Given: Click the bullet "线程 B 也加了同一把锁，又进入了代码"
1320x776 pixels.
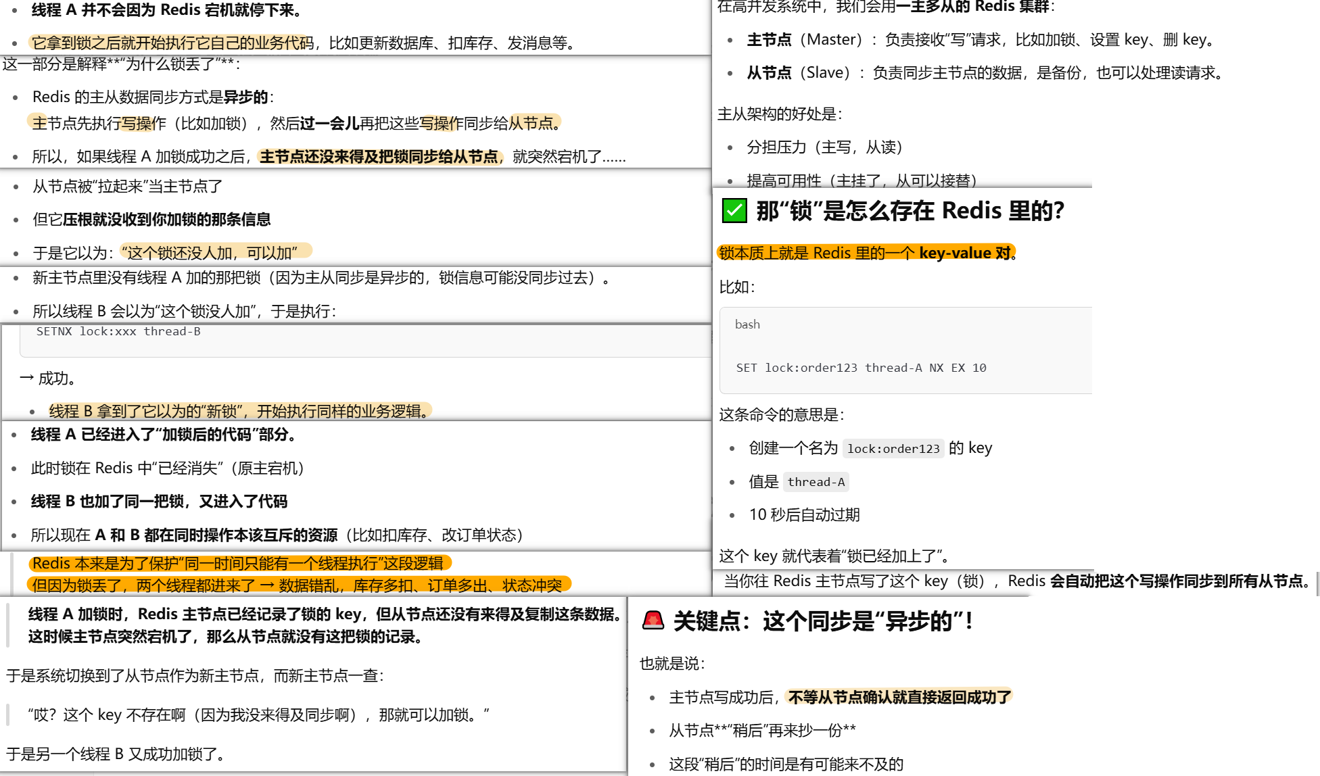Looking at the screenshot, I should point(160,502).
